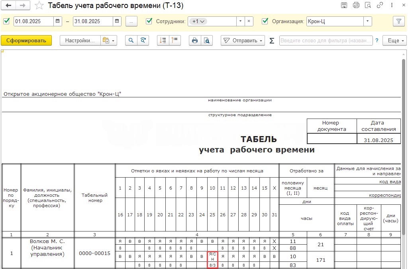Screen dimensions: 408x269
Task: Open calendar picker for start date 01.08.2025
Action: tap(58, 22)
